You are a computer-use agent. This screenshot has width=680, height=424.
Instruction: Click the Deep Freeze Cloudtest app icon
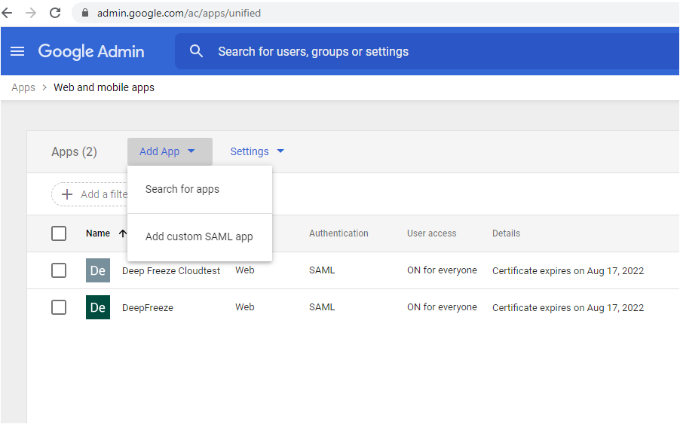97,270
